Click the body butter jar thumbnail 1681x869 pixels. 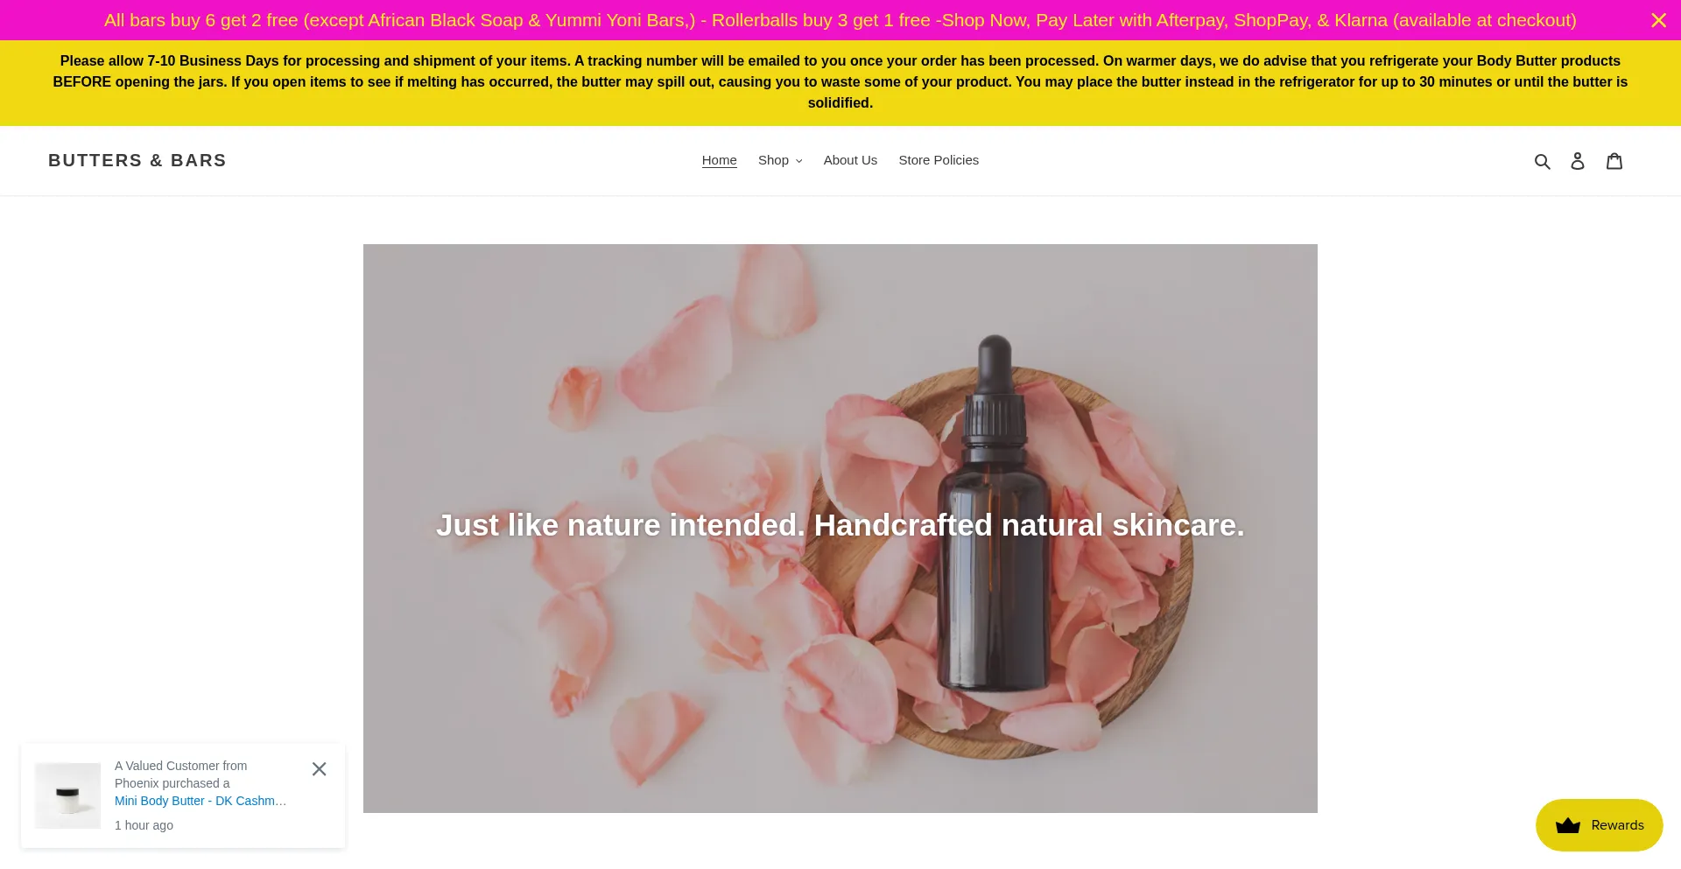point(67,795)
